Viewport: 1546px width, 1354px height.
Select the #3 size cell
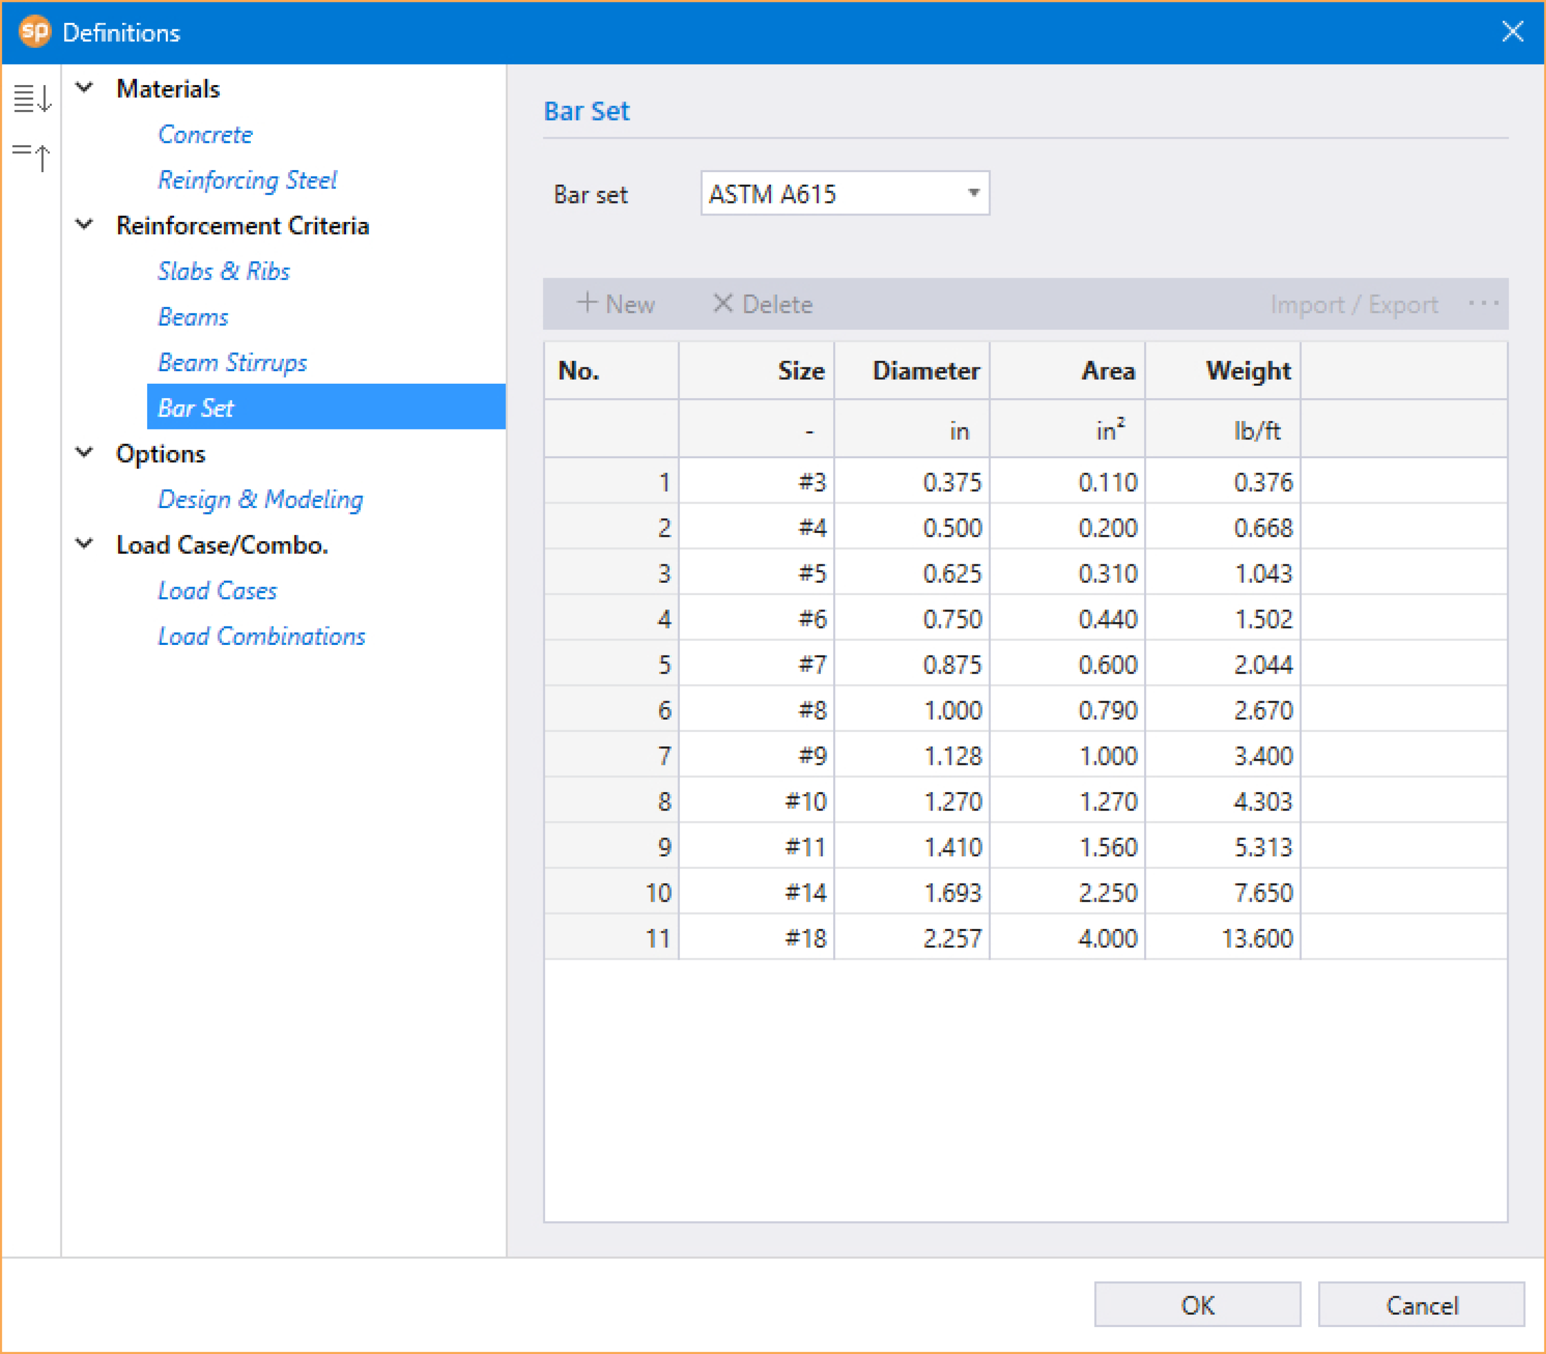point(758,481)
